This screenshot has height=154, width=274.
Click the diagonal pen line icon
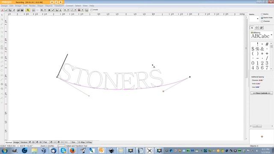[x=53, y=10]
